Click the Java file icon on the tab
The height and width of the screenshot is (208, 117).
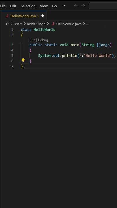[7, 16]
